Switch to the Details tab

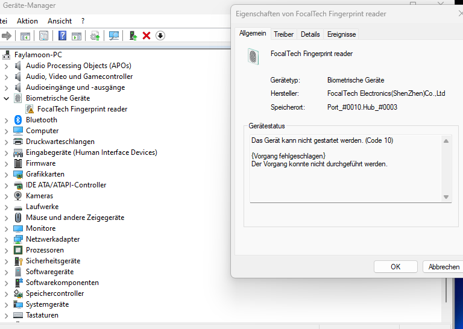pos(310,34)
